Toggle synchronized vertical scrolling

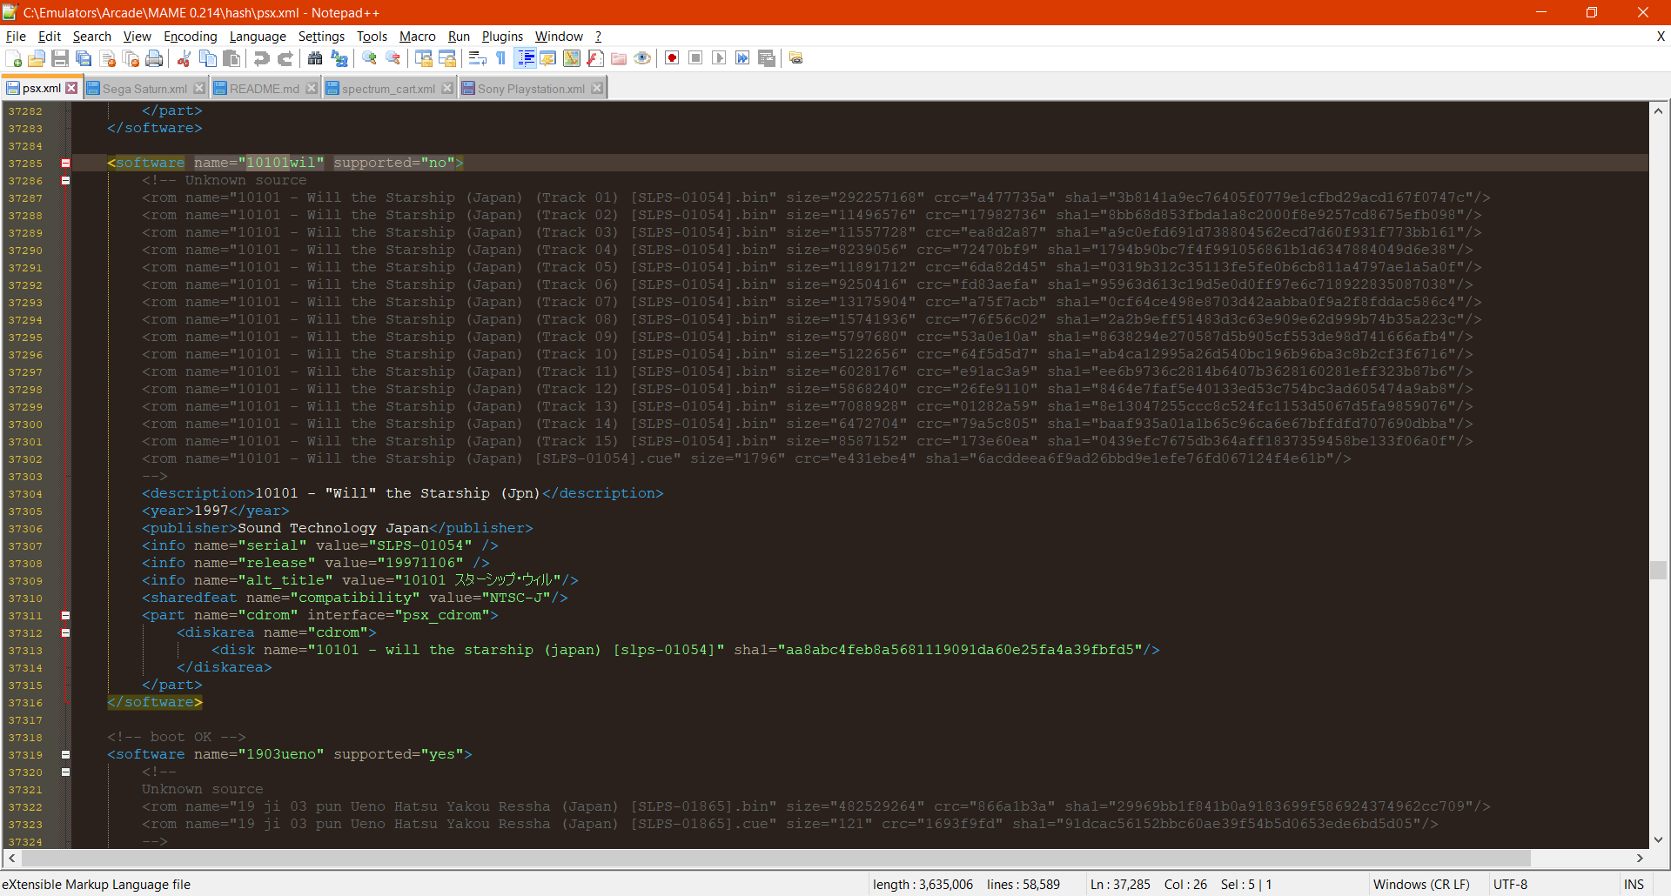pos(424,58)
